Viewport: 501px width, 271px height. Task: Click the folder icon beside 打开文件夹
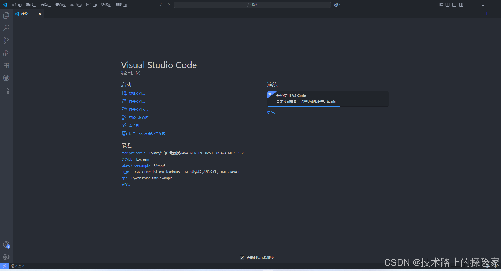coord(124,109)
